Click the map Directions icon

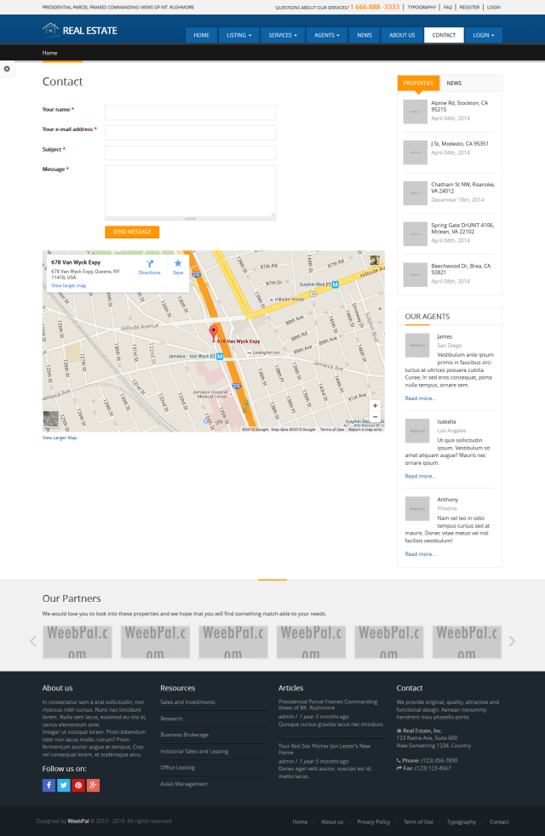coord(149,266)
